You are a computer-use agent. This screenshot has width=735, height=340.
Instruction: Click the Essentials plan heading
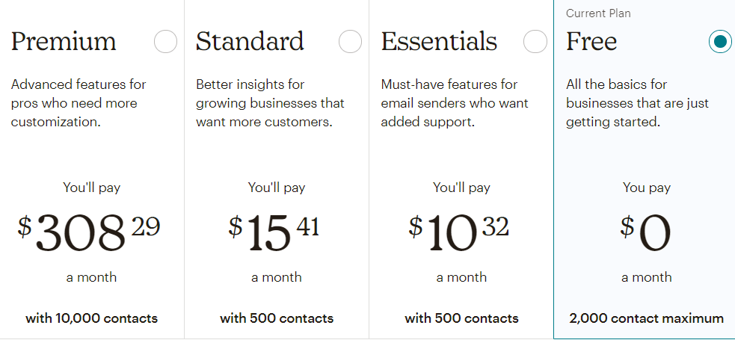(439, 42)
